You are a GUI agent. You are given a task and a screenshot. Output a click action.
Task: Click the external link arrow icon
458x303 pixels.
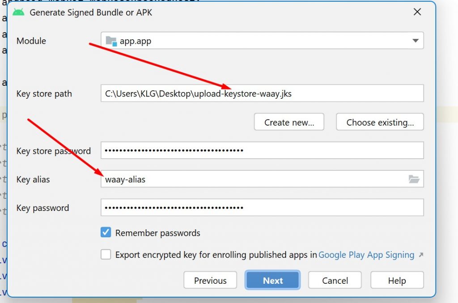(x=420, y=255)
